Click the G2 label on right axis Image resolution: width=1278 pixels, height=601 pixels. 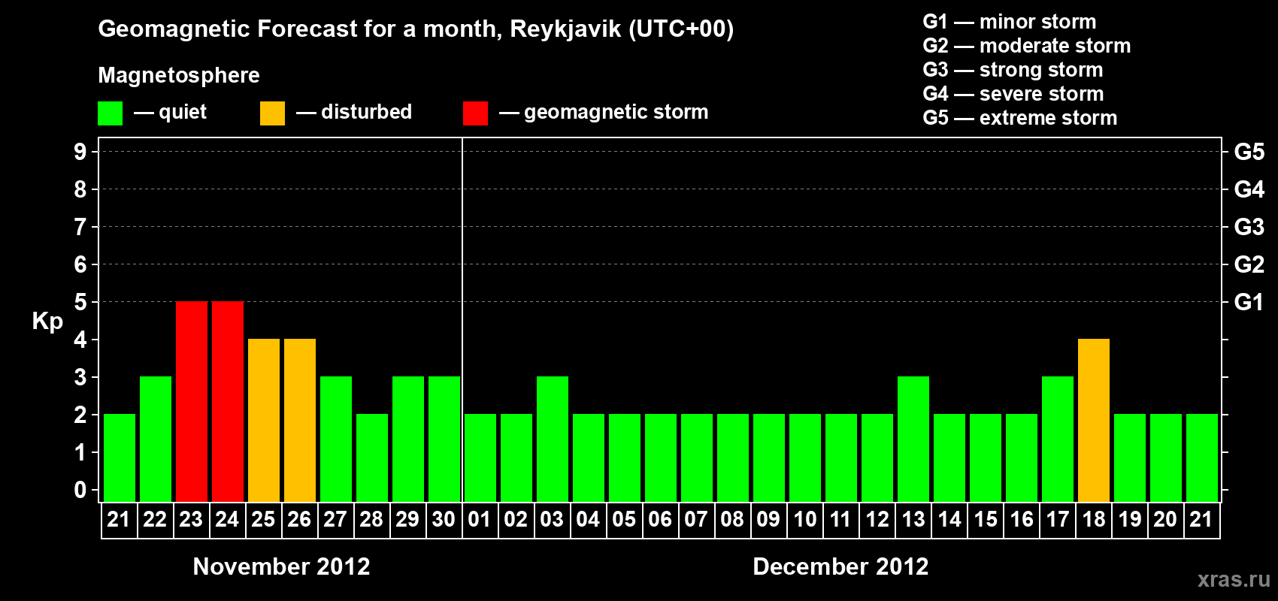tap(1249, 264)
